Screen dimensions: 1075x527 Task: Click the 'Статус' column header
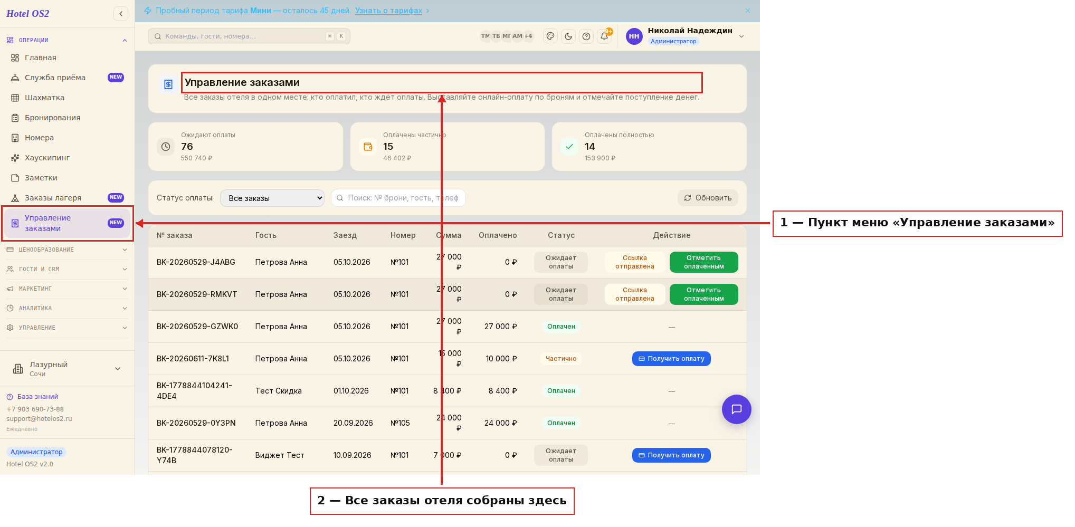(561, 235)
